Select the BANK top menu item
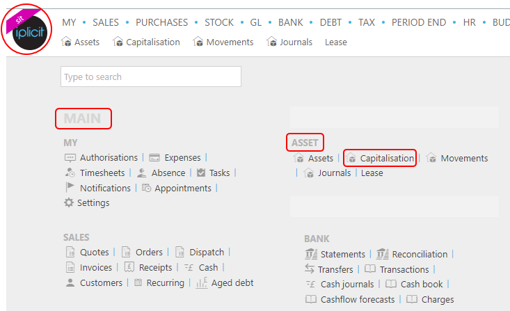Screen dimensions: 510x311 291,22
